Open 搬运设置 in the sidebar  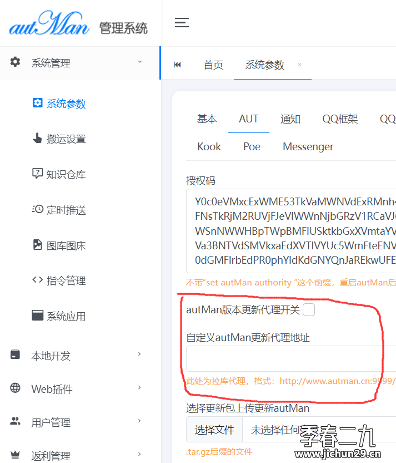pyautogui.click(x=66, y=139)
